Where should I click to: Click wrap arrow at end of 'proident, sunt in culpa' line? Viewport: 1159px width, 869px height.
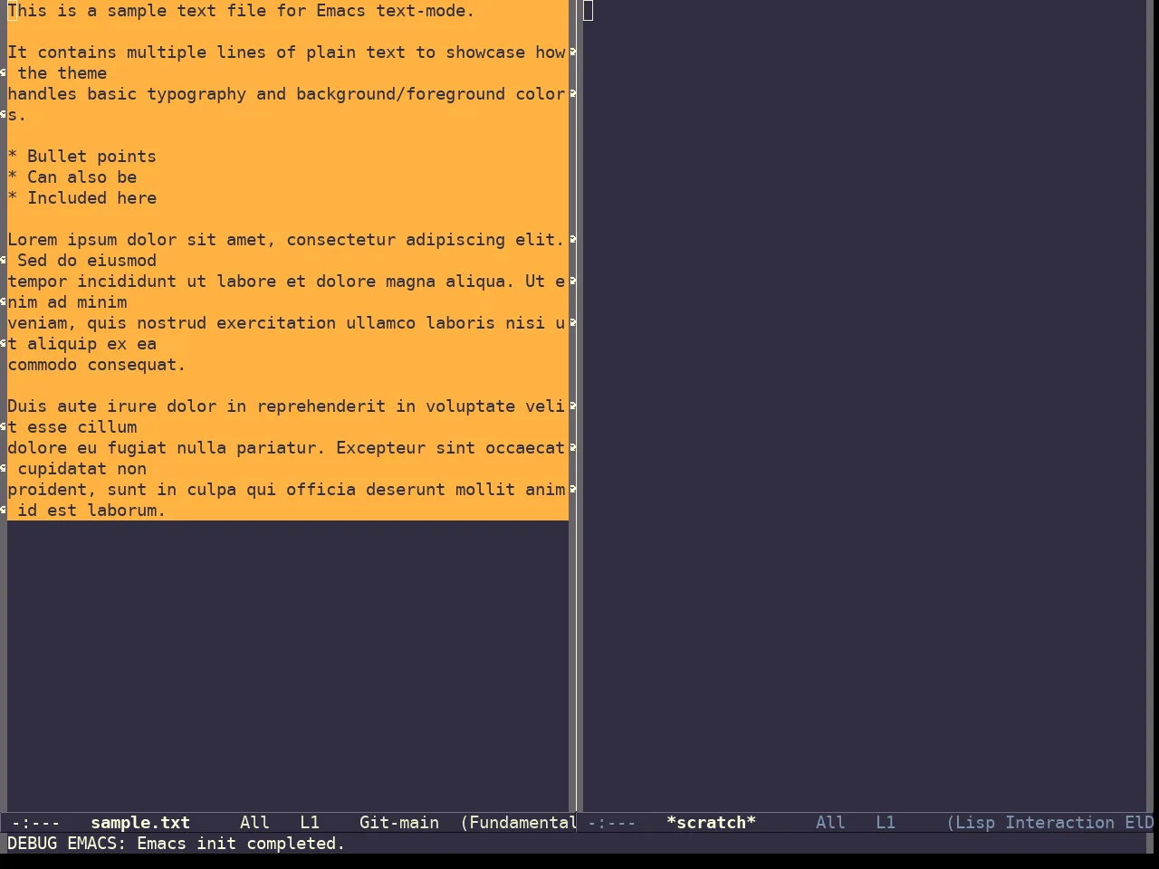(x=572, y=490)
